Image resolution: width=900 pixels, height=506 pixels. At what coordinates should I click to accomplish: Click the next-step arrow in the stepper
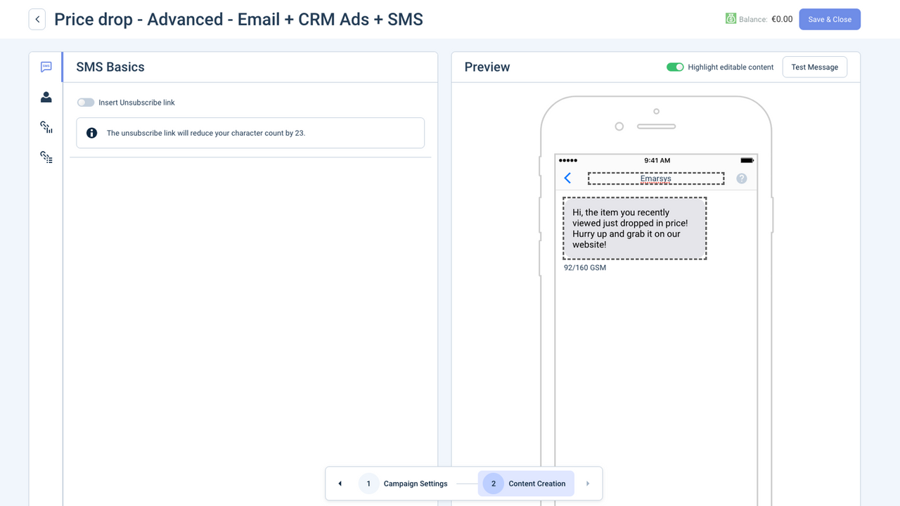[x=588, y=484]
